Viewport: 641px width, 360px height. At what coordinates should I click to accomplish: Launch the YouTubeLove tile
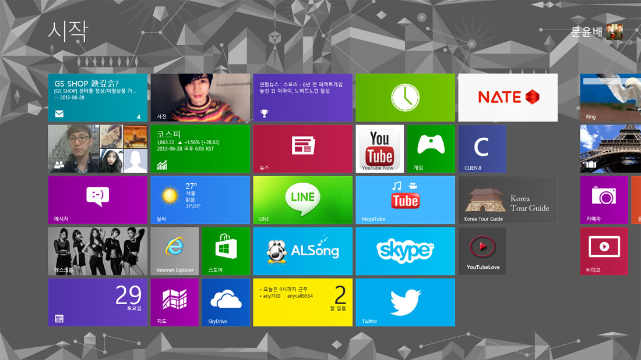[482, 251]
